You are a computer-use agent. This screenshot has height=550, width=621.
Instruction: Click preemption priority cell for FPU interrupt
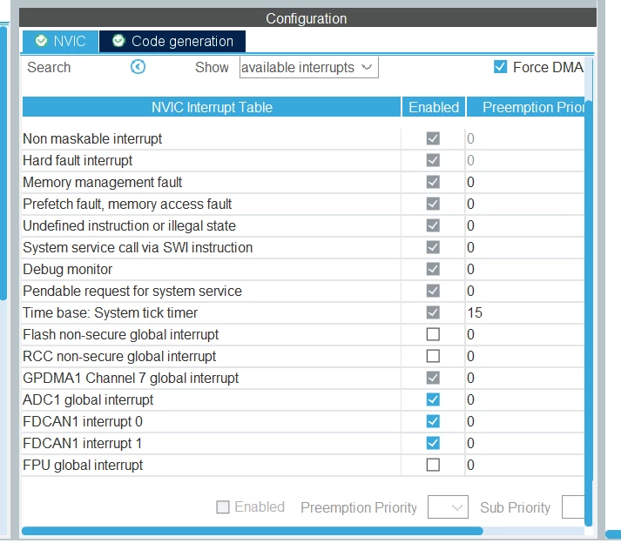click(x=525, y=465)
